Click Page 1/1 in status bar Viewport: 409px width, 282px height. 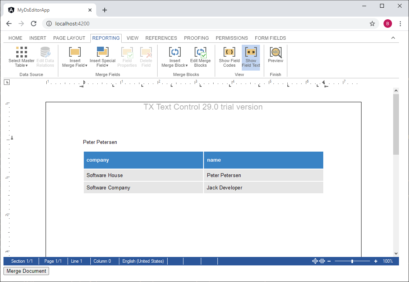tap(53, 261)
